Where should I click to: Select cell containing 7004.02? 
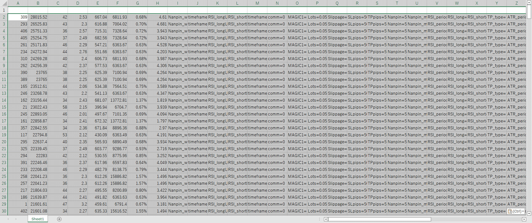[117, 23]
